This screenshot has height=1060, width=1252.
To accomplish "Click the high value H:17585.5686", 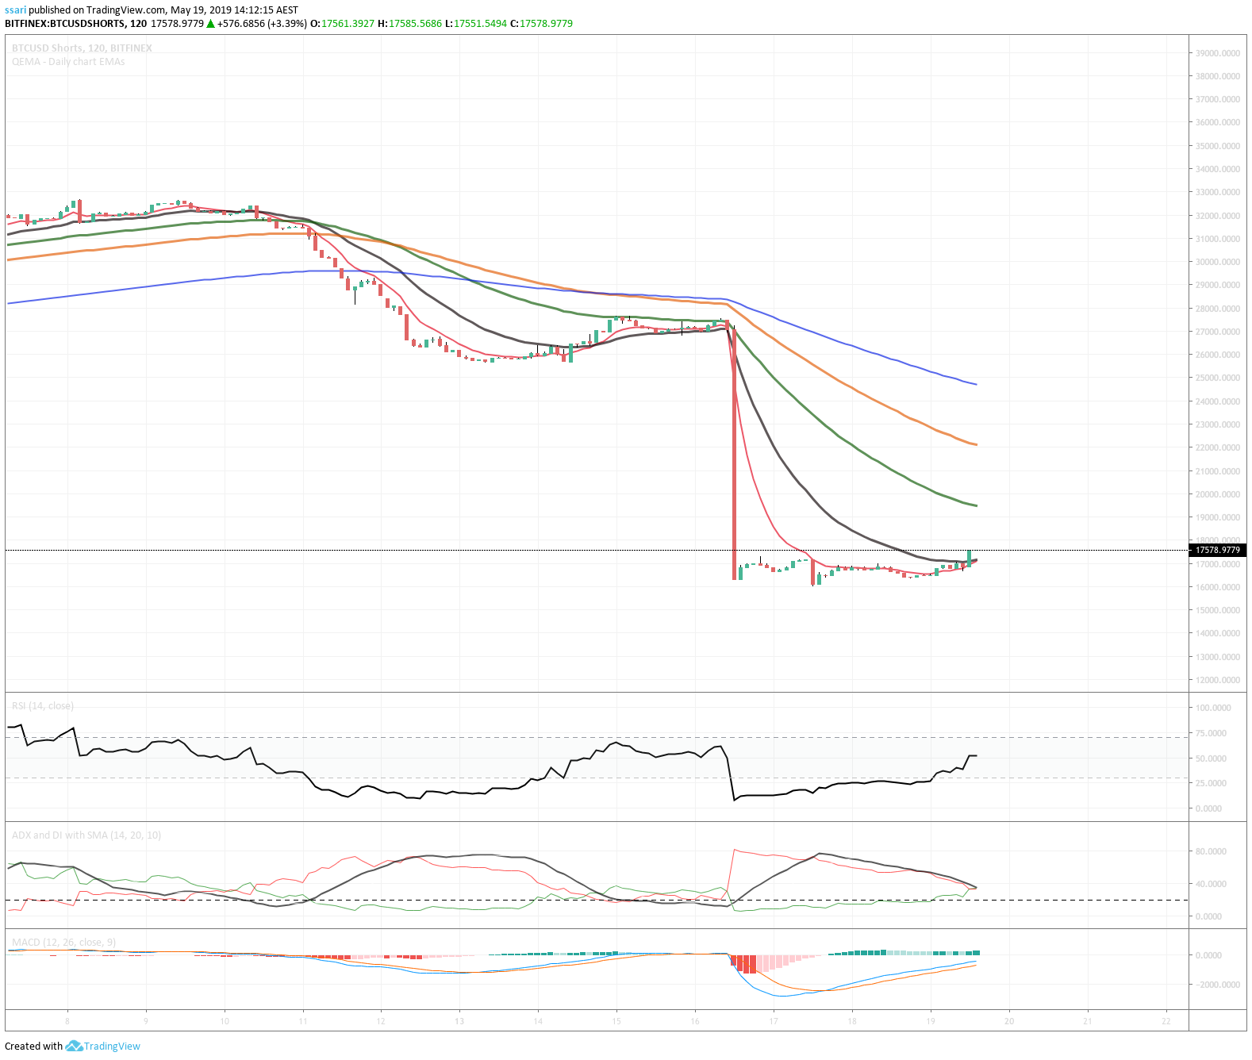I will point(409,24).
